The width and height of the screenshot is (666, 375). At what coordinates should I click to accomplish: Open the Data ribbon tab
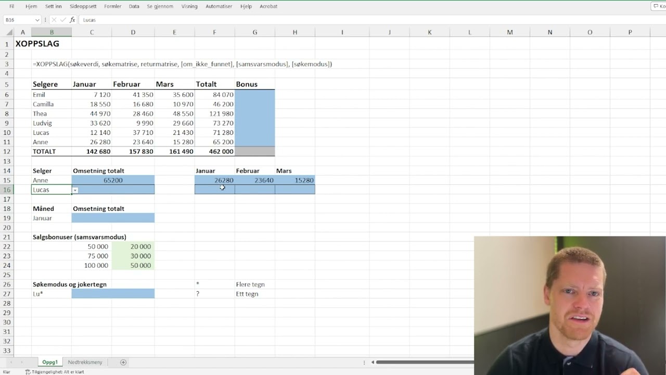click(134, 6)
